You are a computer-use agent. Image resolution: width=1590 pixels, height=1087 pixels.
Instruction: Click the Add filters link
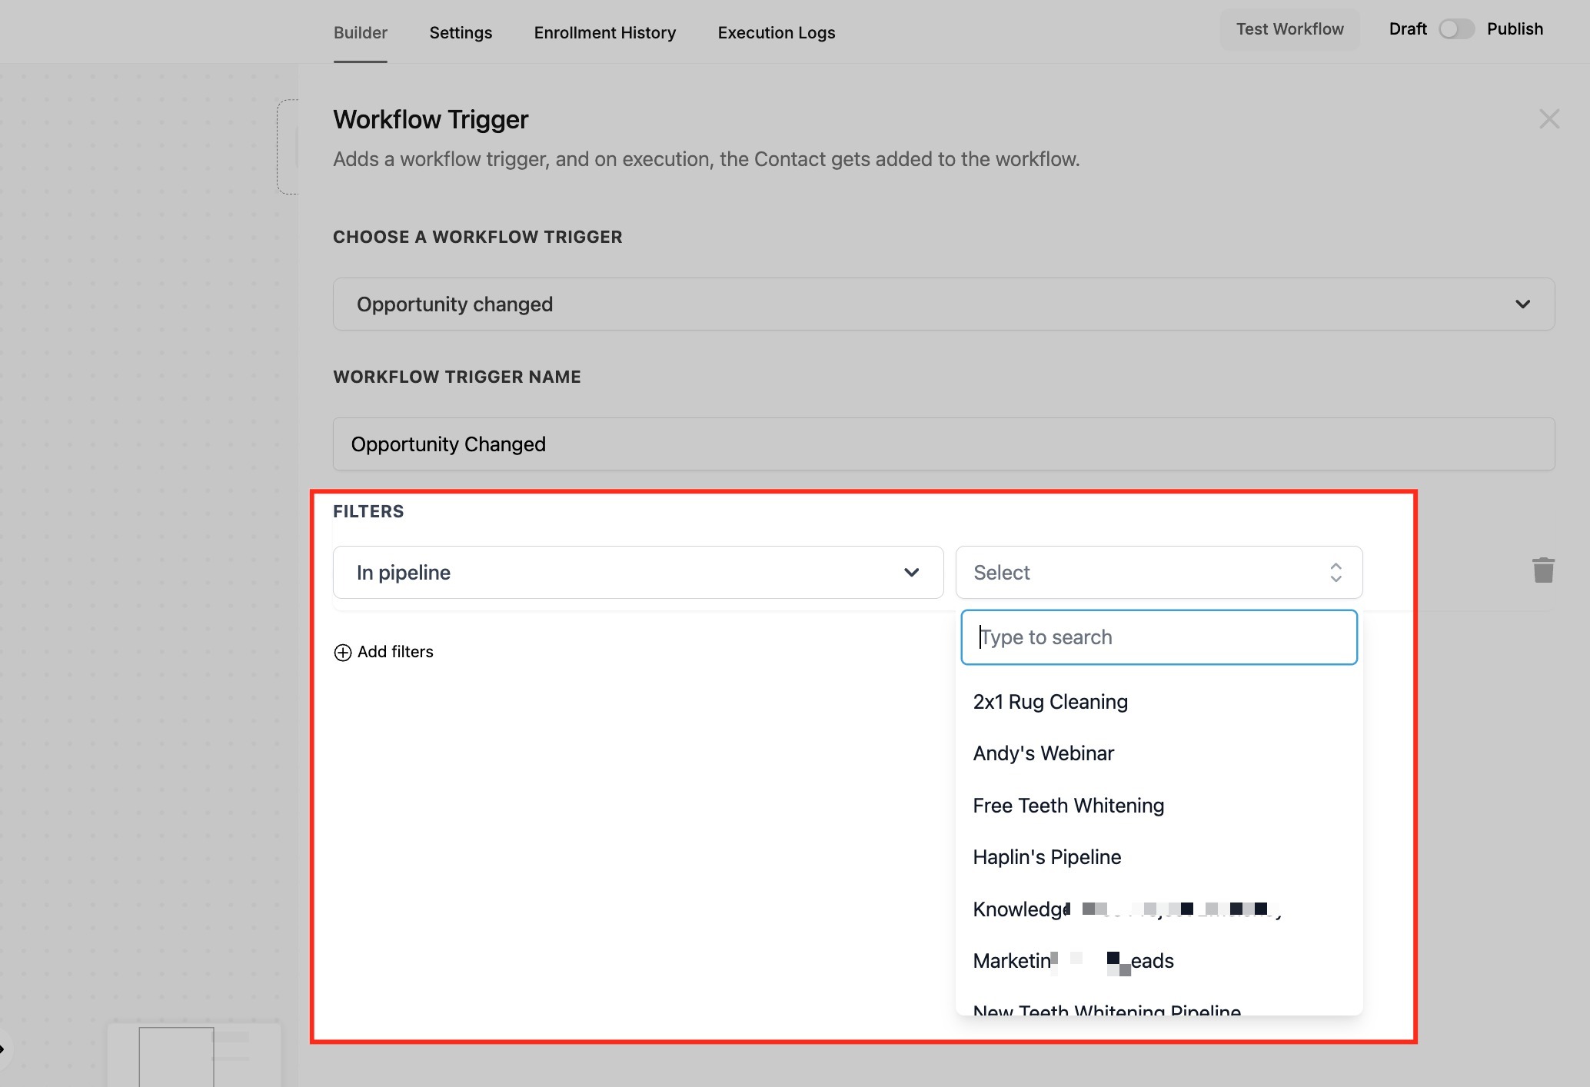[395, 652]
